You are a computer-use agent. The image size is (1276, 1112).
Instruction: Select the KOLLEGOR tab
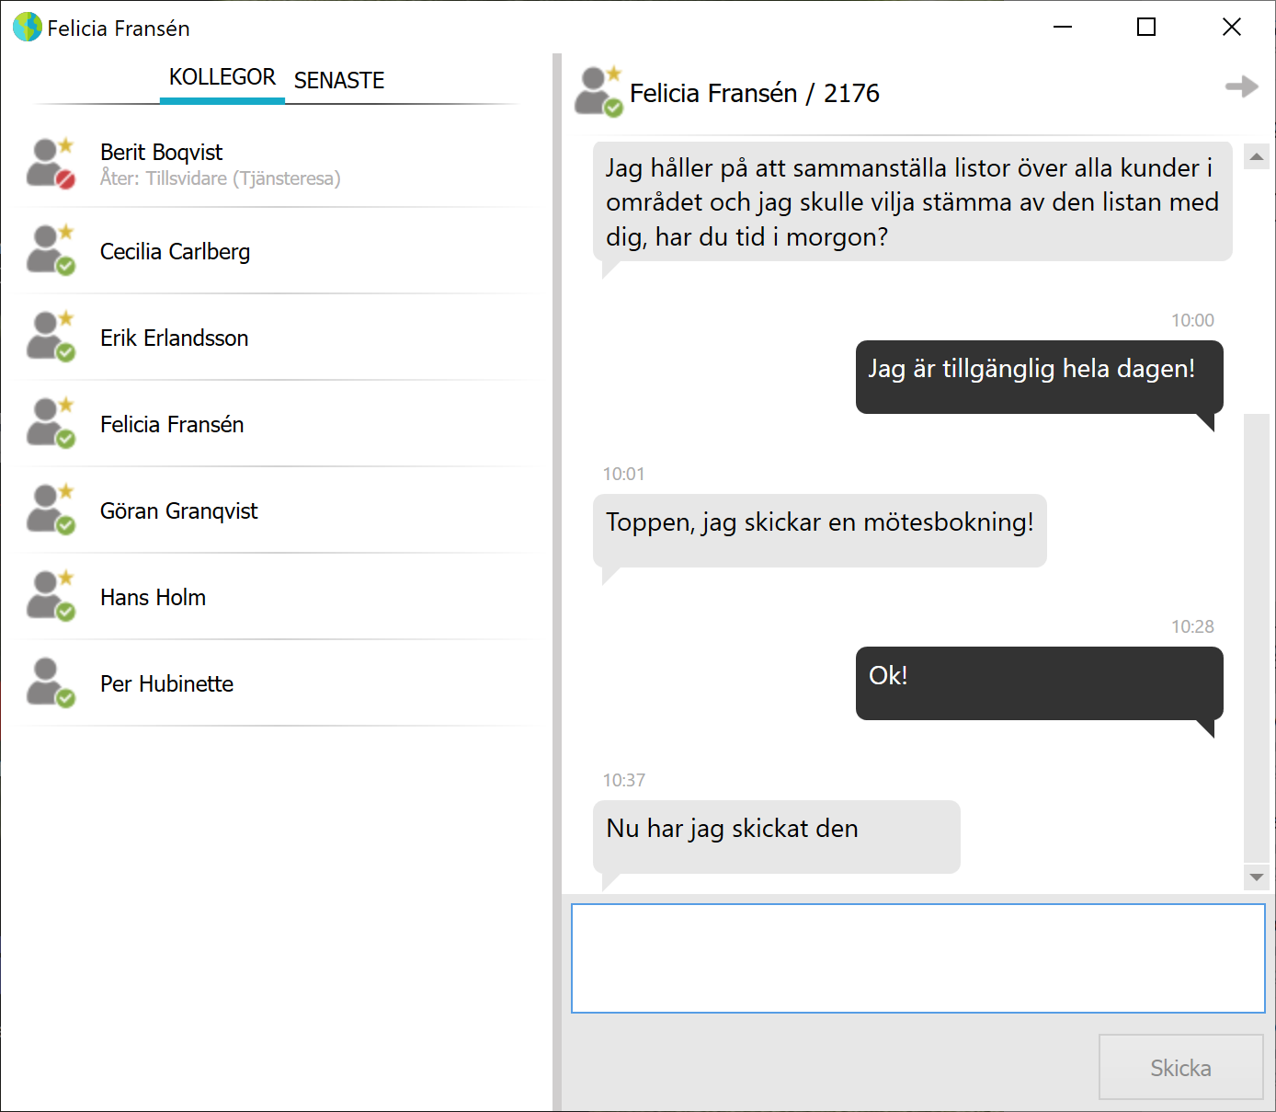(222, 77)
